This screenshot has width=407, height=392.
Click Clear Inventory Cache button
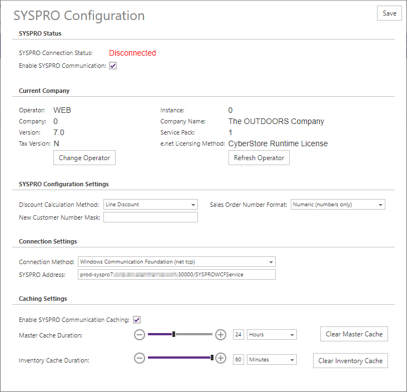point(350,361)
